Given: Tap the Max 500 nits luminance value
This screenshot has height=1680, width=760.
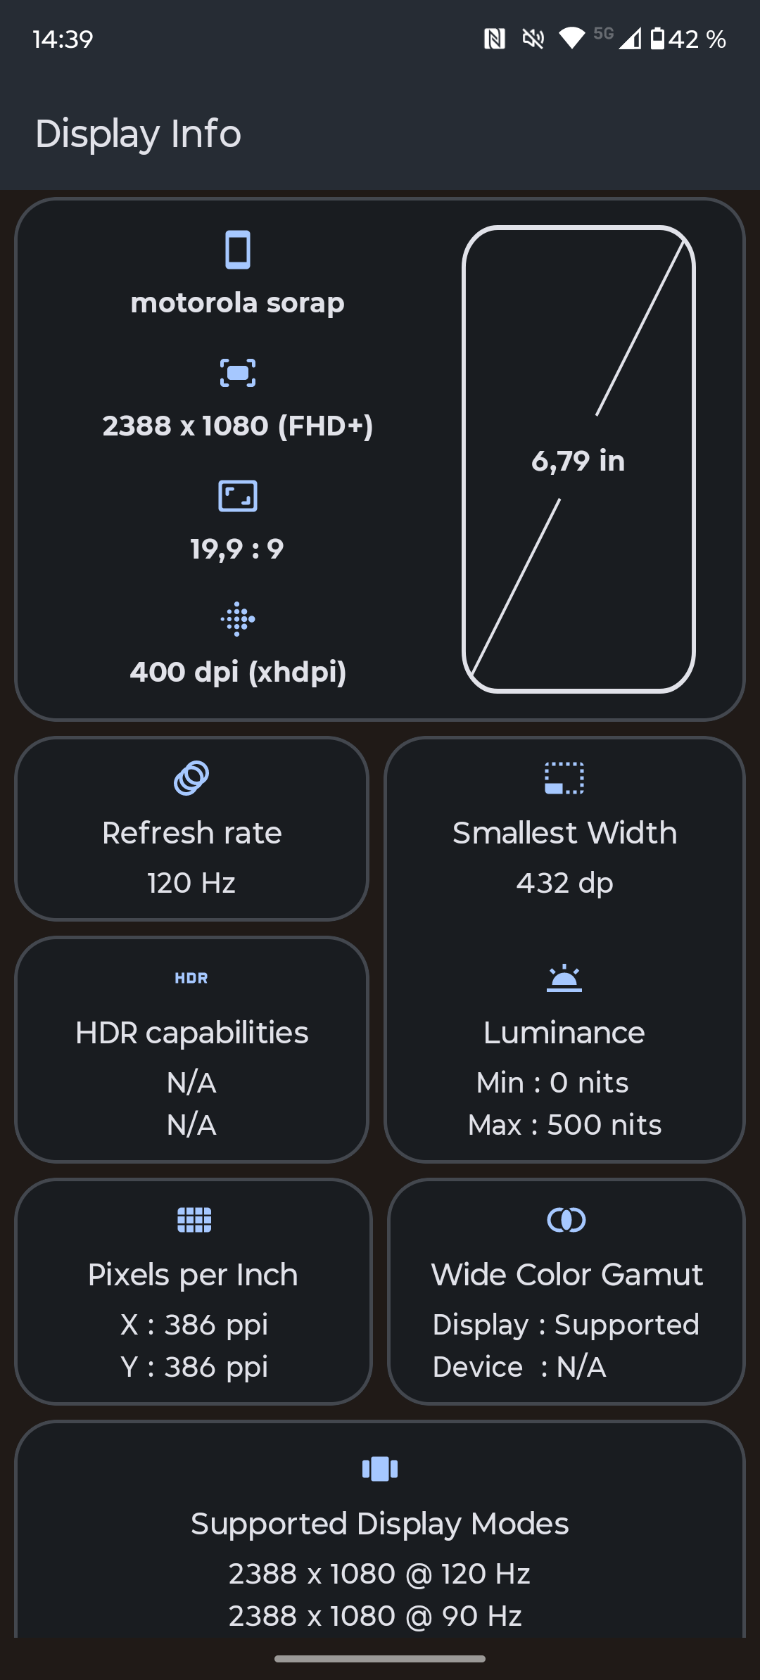Looking at the screenshot, I should point(564,1125).
